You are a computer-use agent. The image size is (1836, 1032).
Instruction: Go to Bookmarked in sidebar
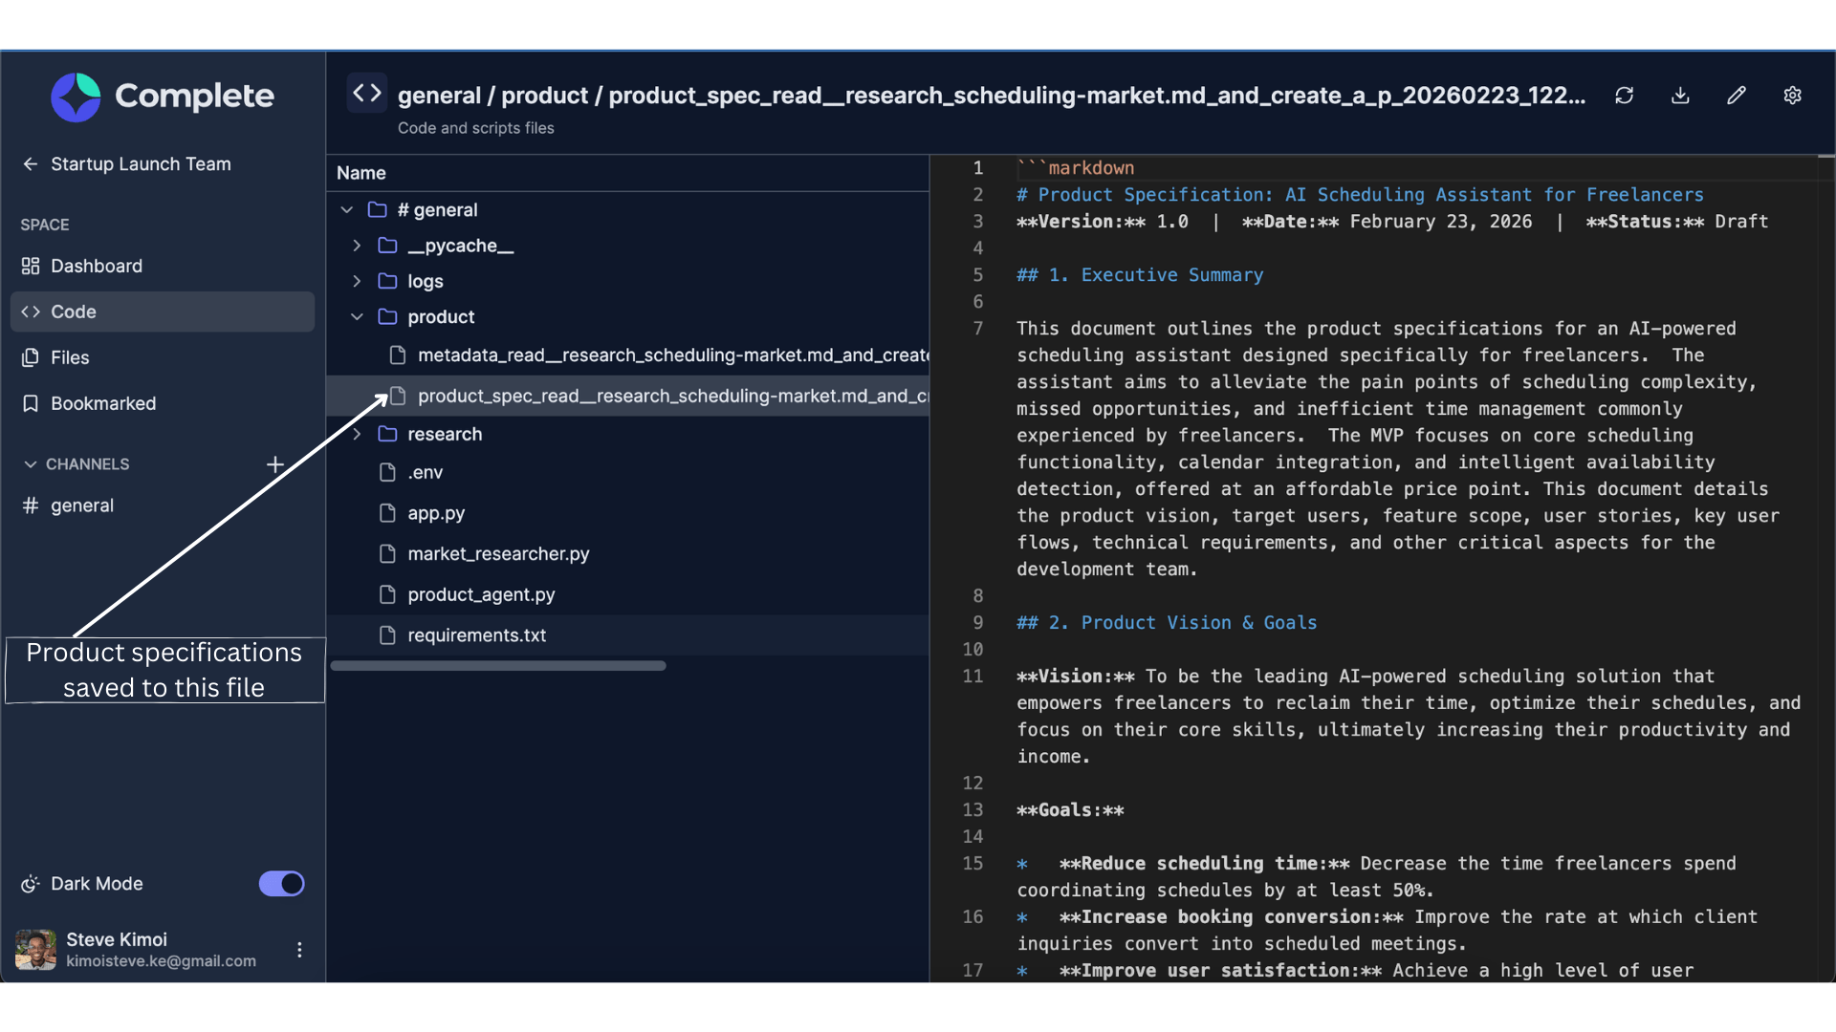pyautogui.click(x=102, y=404)
